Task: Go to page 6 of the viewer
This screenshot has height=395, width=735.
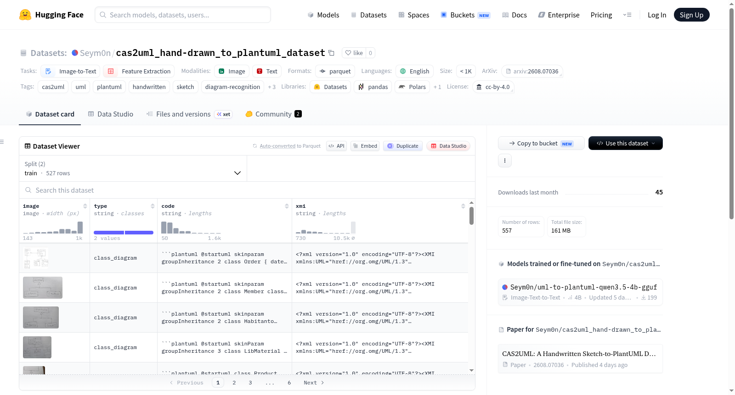Action: [x=289, y=383]
